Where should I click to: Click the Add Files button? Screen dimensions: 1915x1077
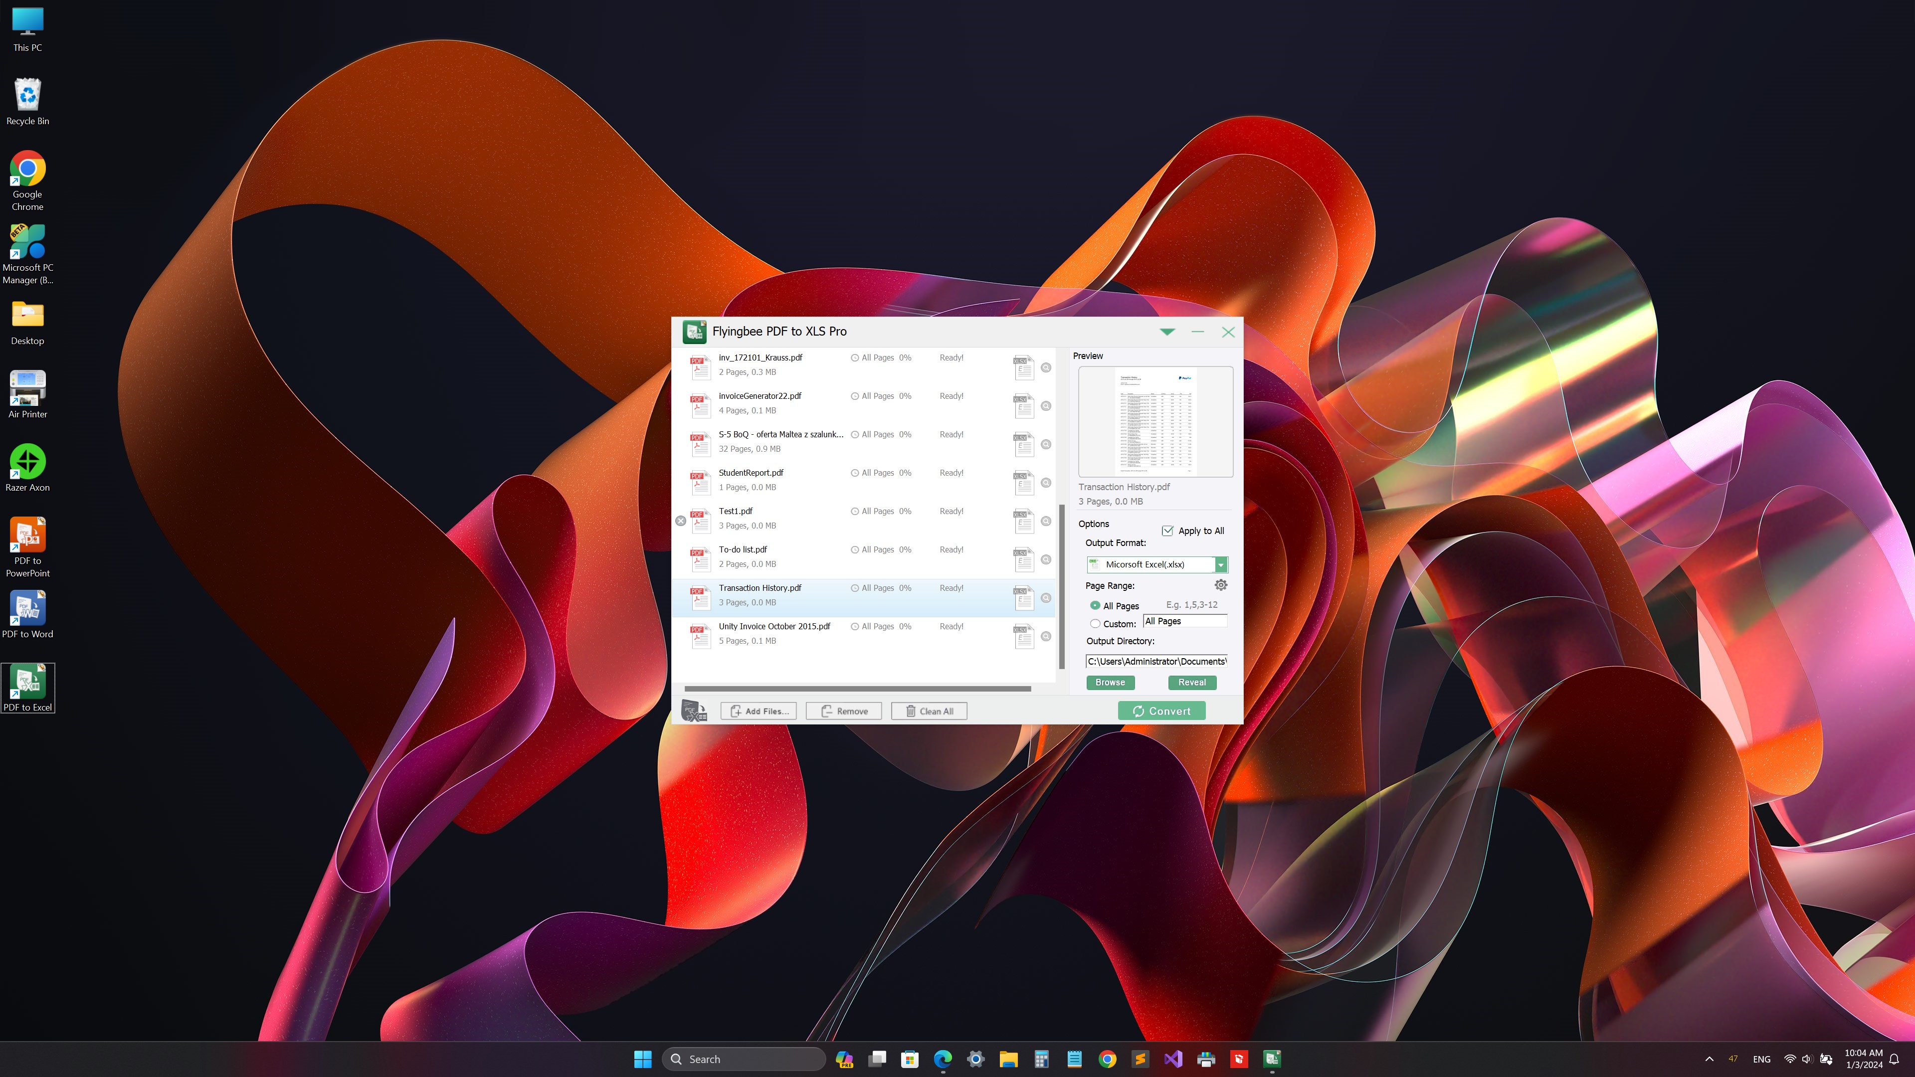point(758,712)
